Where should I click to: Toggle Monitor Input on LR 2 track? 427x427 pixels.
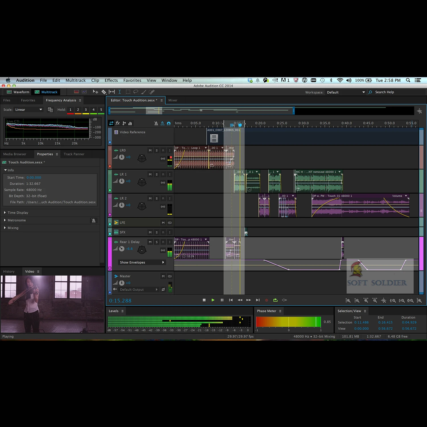[170, 198]
